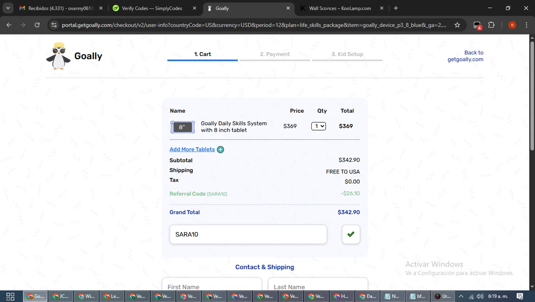Image resolution: width=535 pixels, height=302 pixels.
Task: Close the Verify Codes SimplyCodes tab
Action: tap(194, 8)
